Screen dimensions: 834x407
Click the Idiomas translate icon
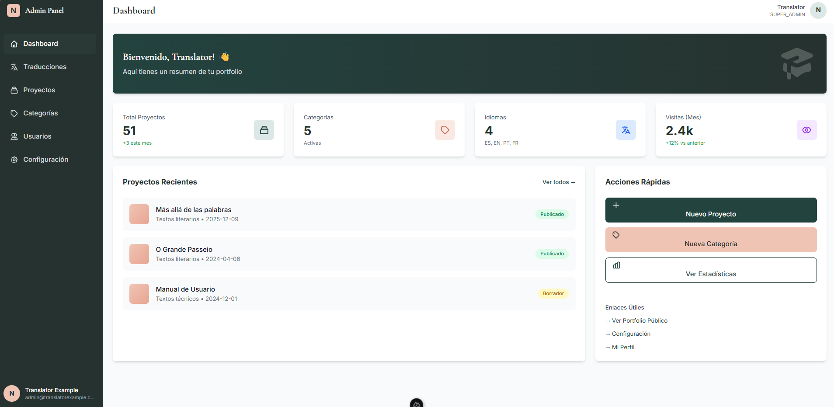point(626,130)
